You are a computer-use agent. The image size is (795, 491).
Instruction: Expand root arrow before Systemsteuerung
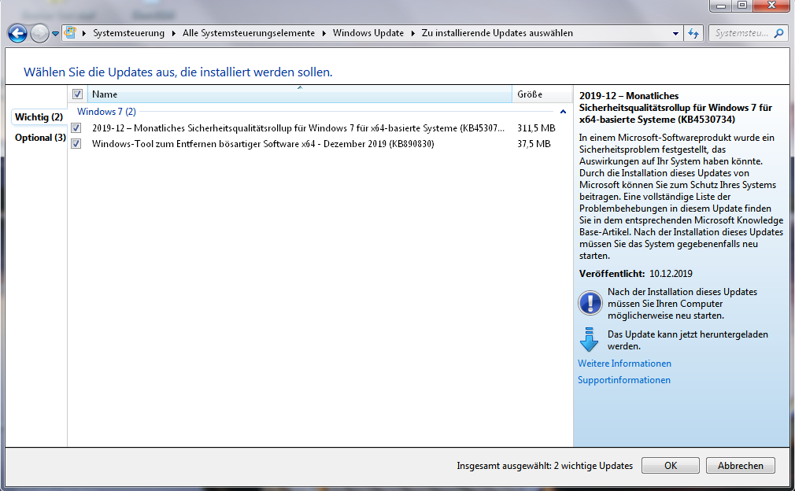pyautogui.click(x=83, y=34)
